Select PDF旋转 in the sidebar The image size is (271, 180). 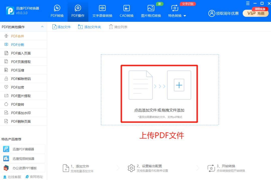[23, 104]
